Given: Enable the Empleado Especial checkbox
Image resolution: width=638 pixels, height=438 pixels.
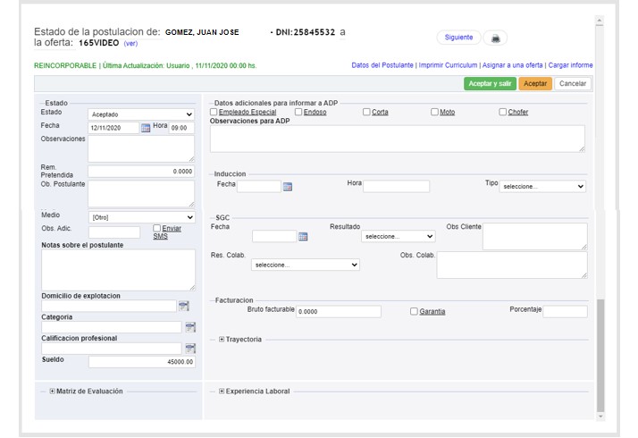Looking at the screenshot, I should pos(214,112).
